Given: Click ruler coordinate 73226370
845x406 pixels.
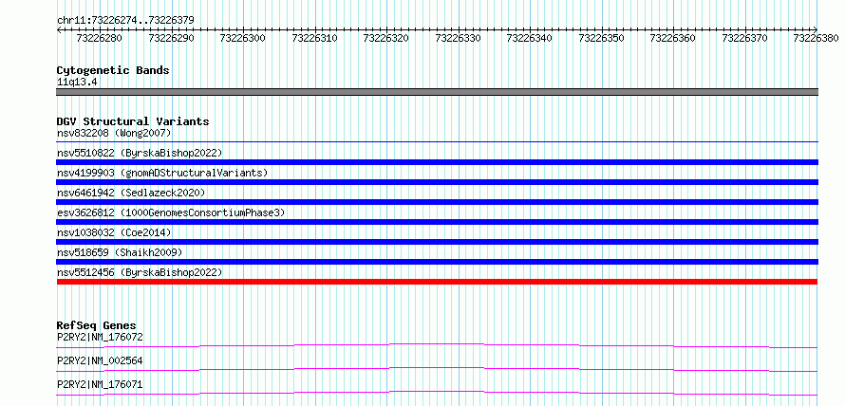Looking at the screenshot, I should coord(744,38).
